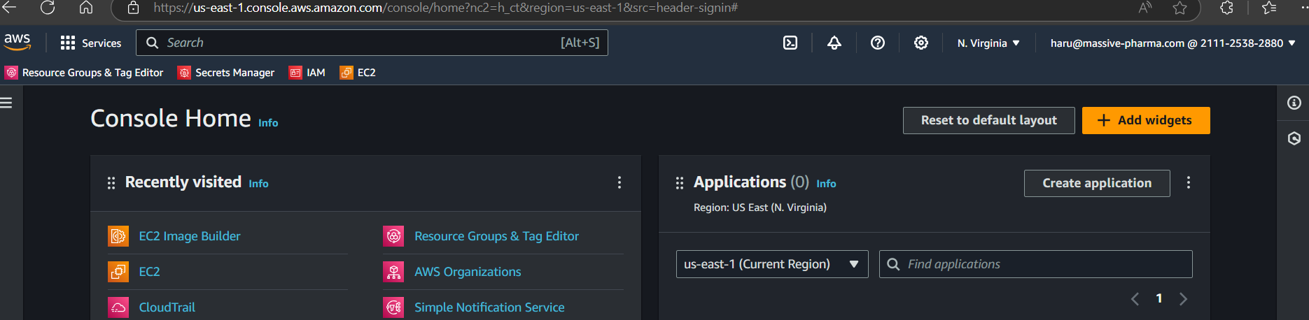The image size is (1309, 320).
Task: Open the settings gear icon in AWS header
Action: click(920, 43)
